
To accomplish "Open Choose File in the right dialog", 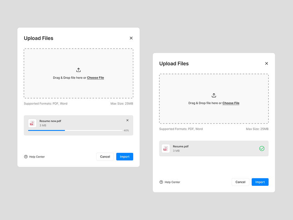I will coord(231,103).
